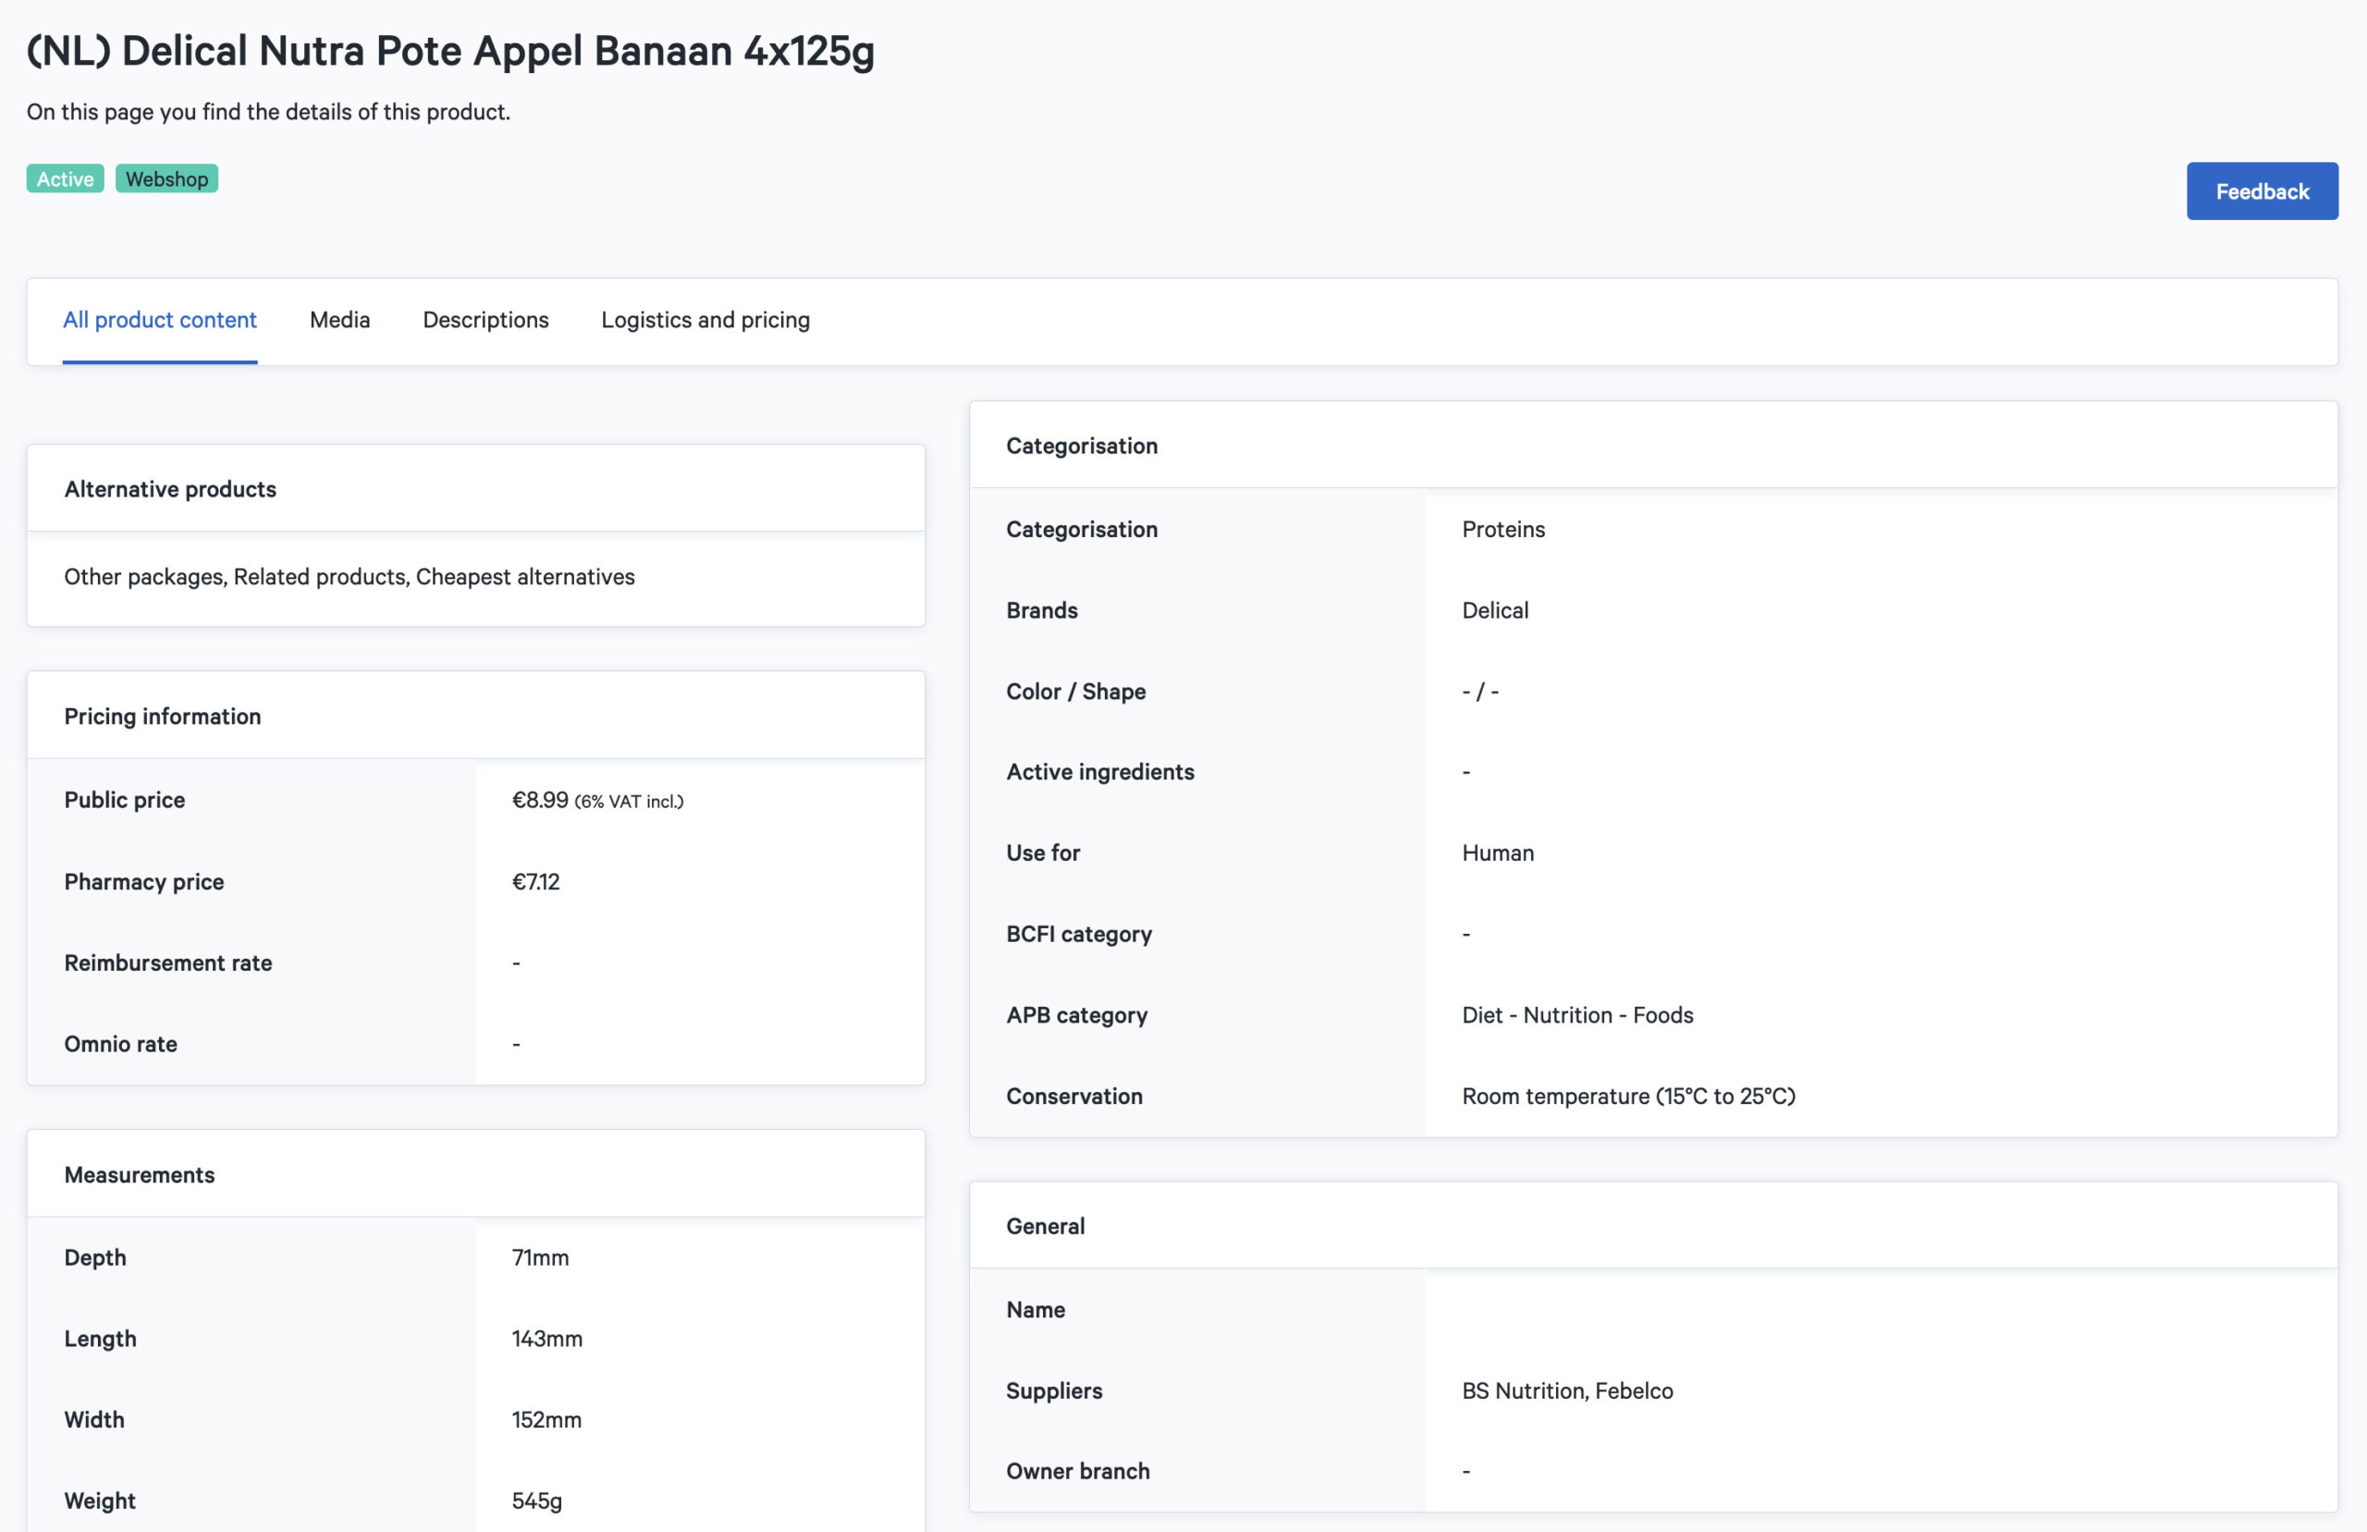Select the product title heading
This screenshot has height=1532, width=2367.
[x=450, y=51]
